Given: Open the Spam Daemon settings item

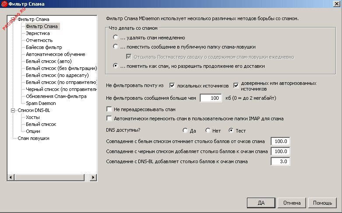Looking at the screenshot, I should [41, 103].
